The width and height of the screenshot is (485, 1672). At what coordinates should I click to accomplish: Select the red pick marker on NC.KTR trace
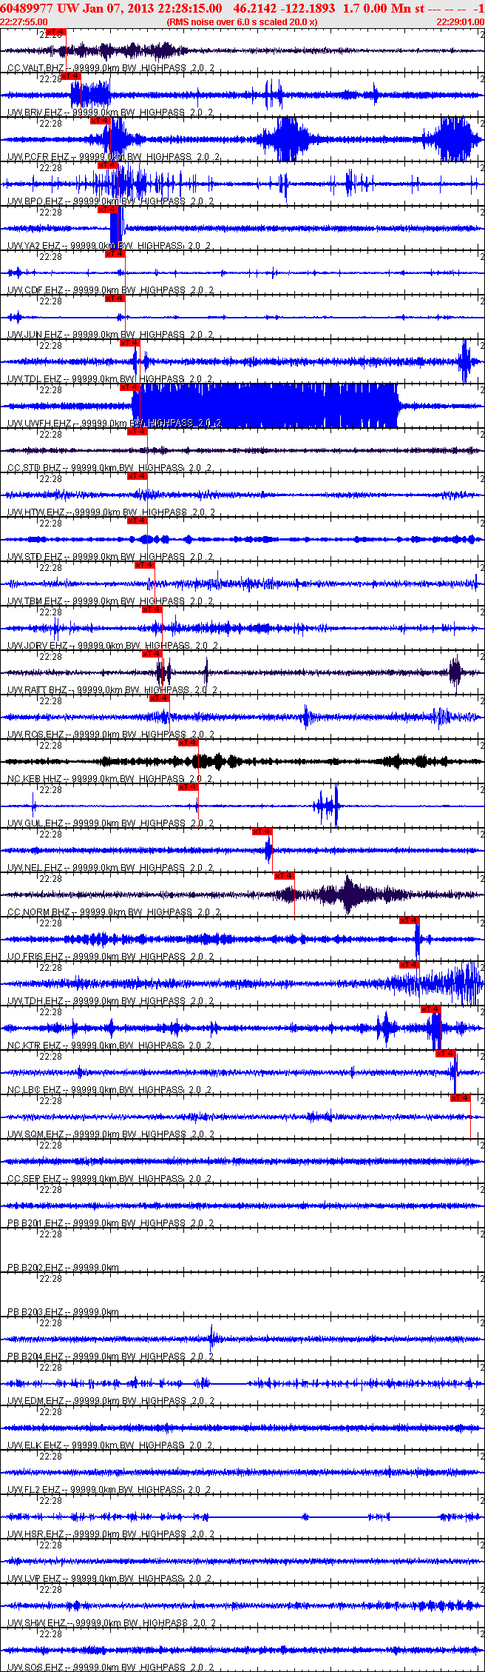coord(431,1009)
